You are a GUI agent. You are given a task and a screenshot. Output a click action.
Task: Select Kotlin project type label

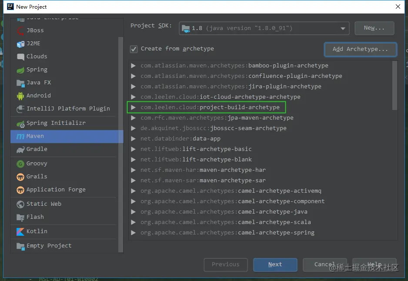[37, 231]
